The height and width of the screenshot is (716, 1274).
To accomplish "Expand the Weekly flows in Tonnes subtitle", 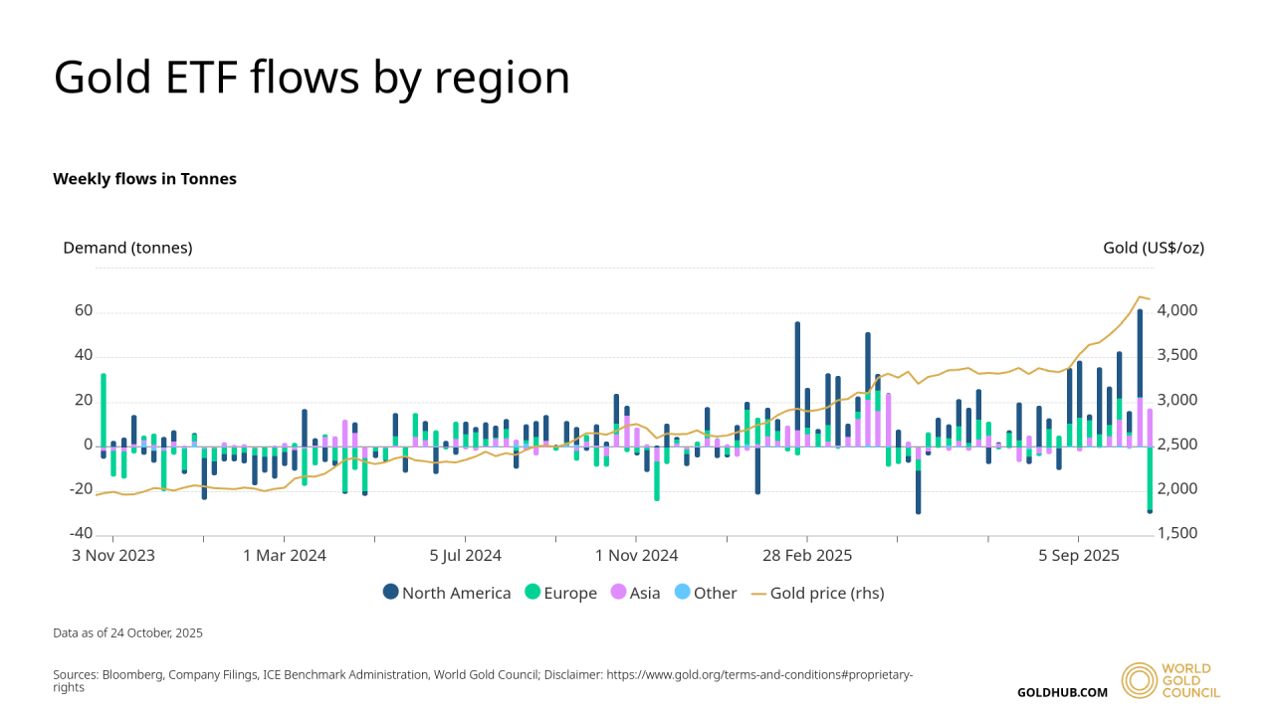I will tap(144, 178).
